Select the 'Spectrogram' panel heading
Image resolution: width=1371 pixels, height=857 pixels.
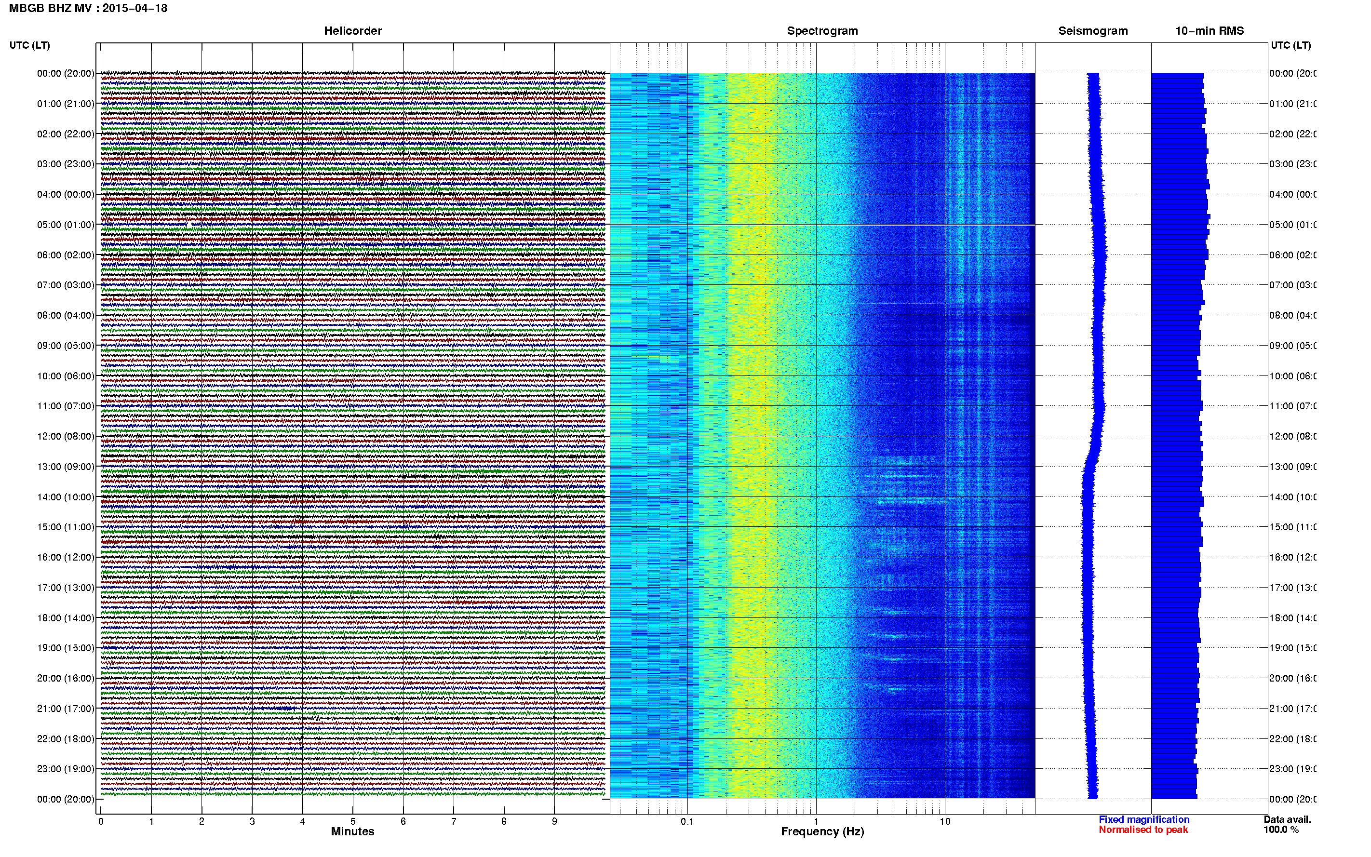pyautogui.click(x=822, y=31)
